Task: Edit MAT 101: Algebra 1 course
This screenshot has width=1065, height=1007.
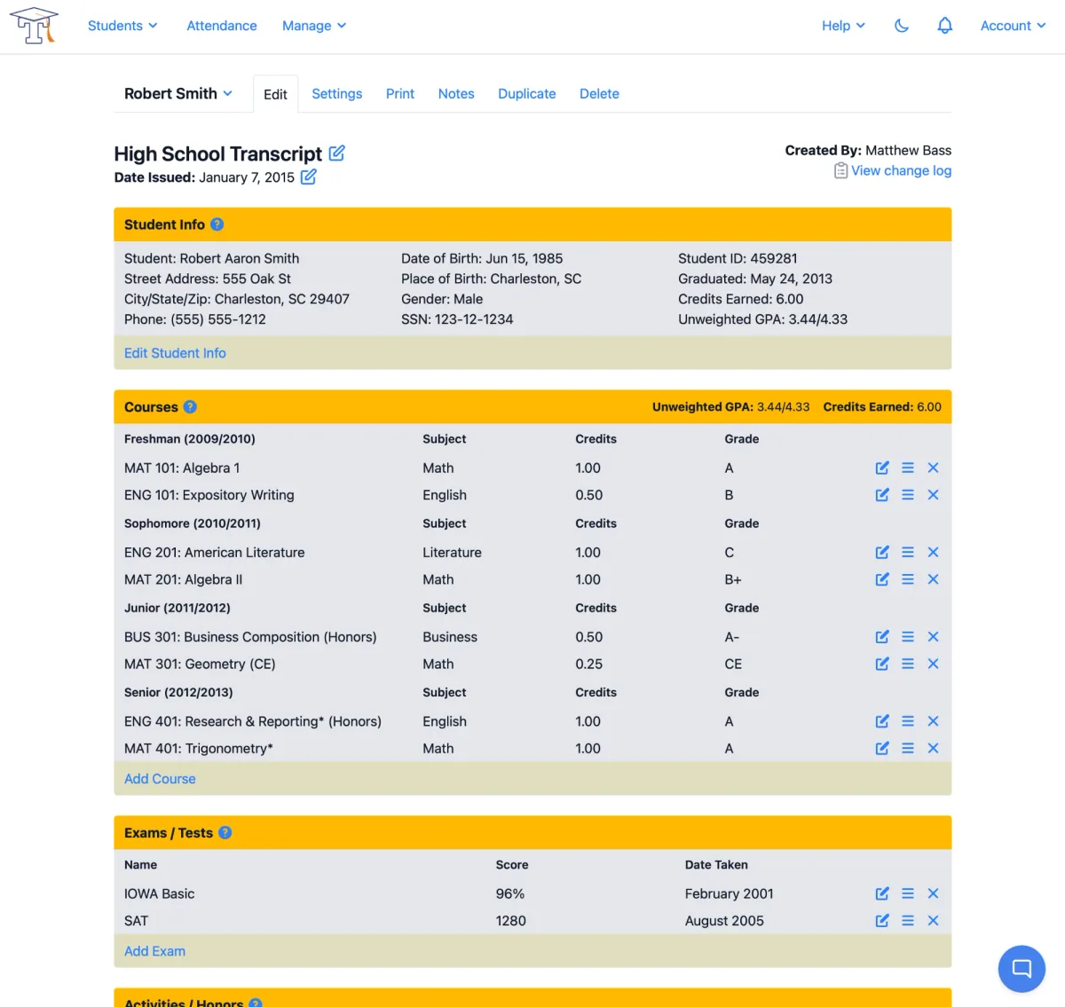Action: coord(882,468)
